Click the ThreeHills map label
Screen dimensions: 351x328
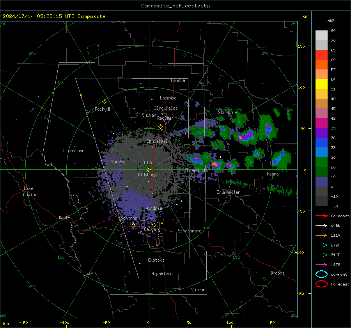tap(196, 170)
